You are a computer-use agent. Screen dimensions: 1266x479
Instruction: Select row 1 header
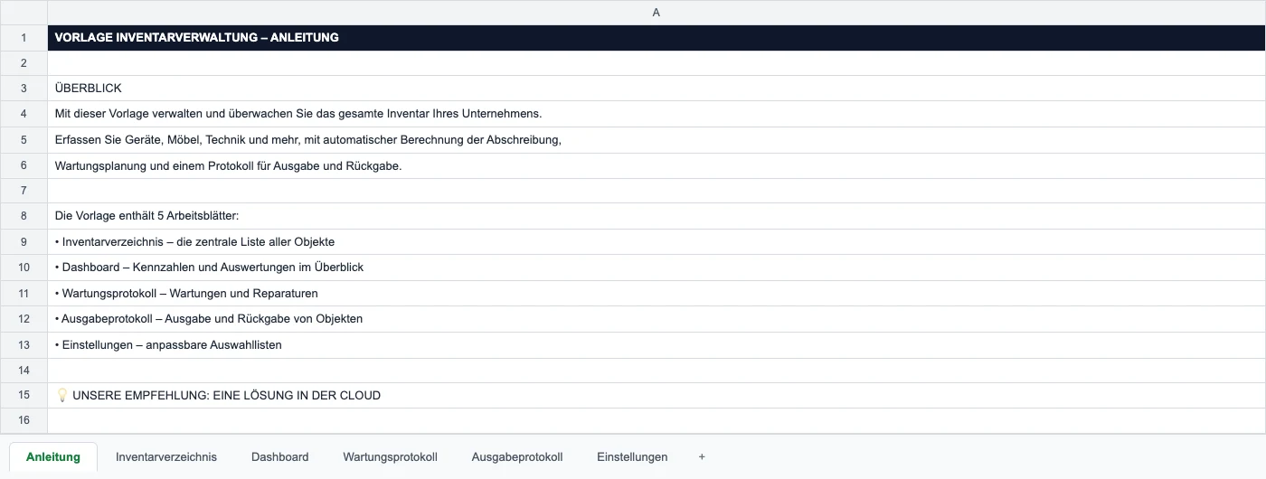pos(24,38)
